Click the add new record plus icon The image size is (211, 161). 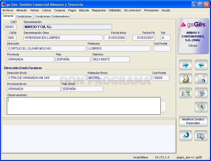point(186,93)
